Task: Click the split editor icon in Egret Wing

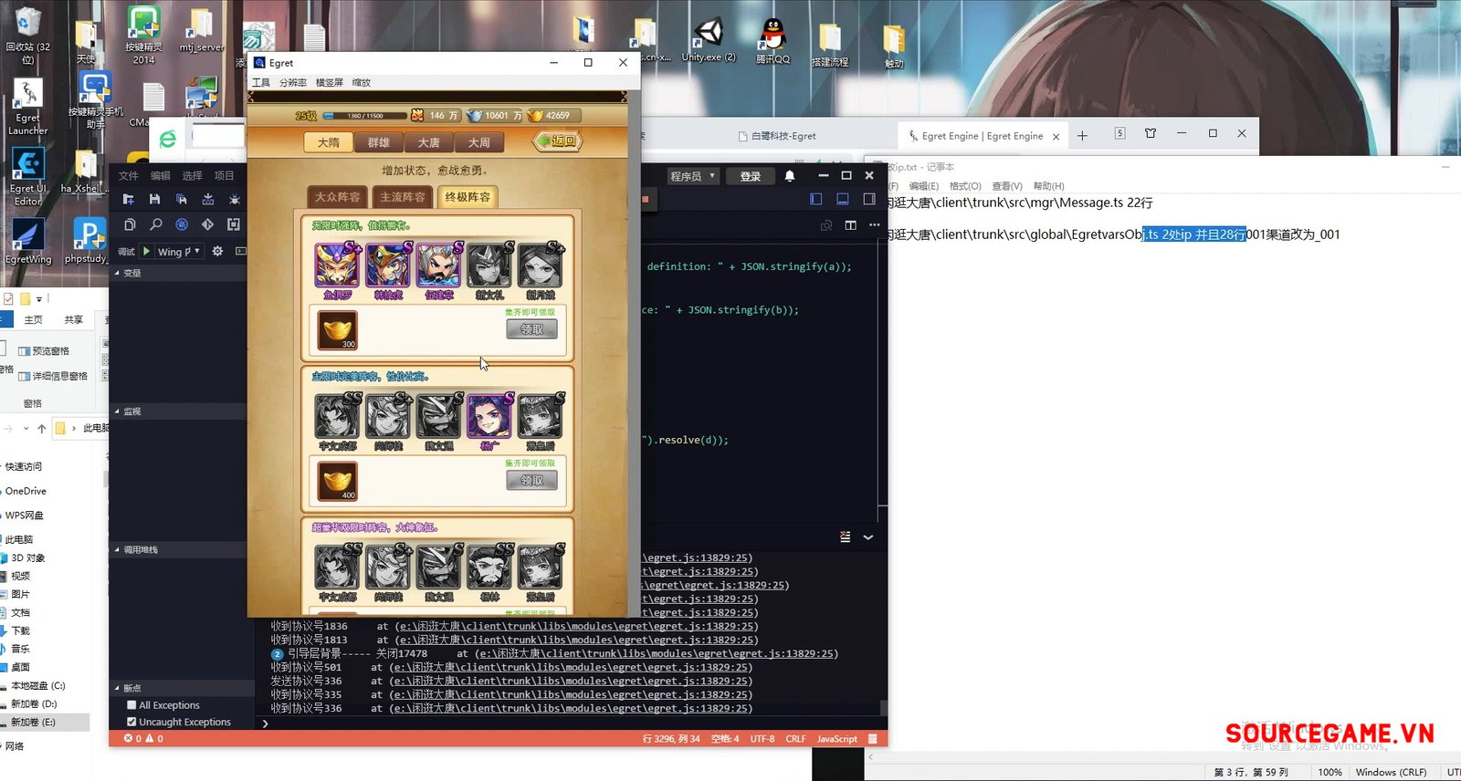Action: [850, 225]
